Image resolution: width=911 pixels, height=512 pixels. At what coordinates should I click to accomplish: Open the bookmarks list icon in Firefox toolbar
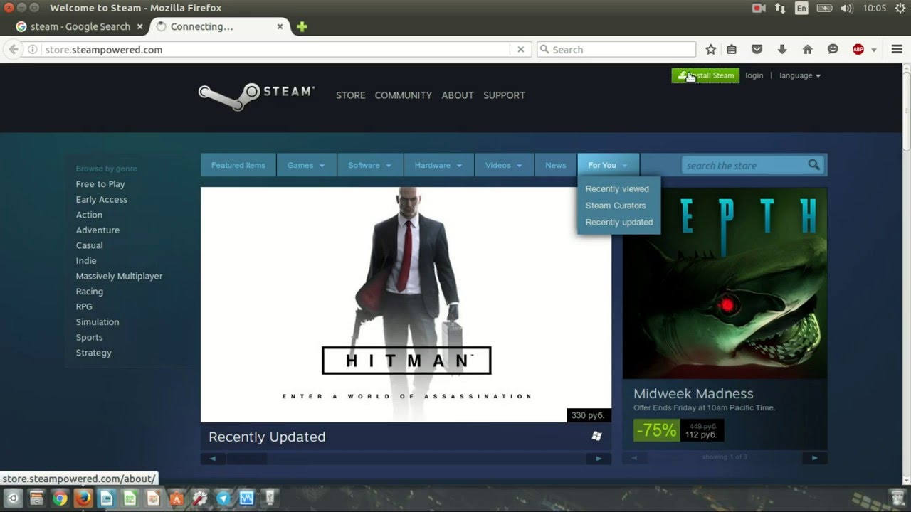[732, 50]
